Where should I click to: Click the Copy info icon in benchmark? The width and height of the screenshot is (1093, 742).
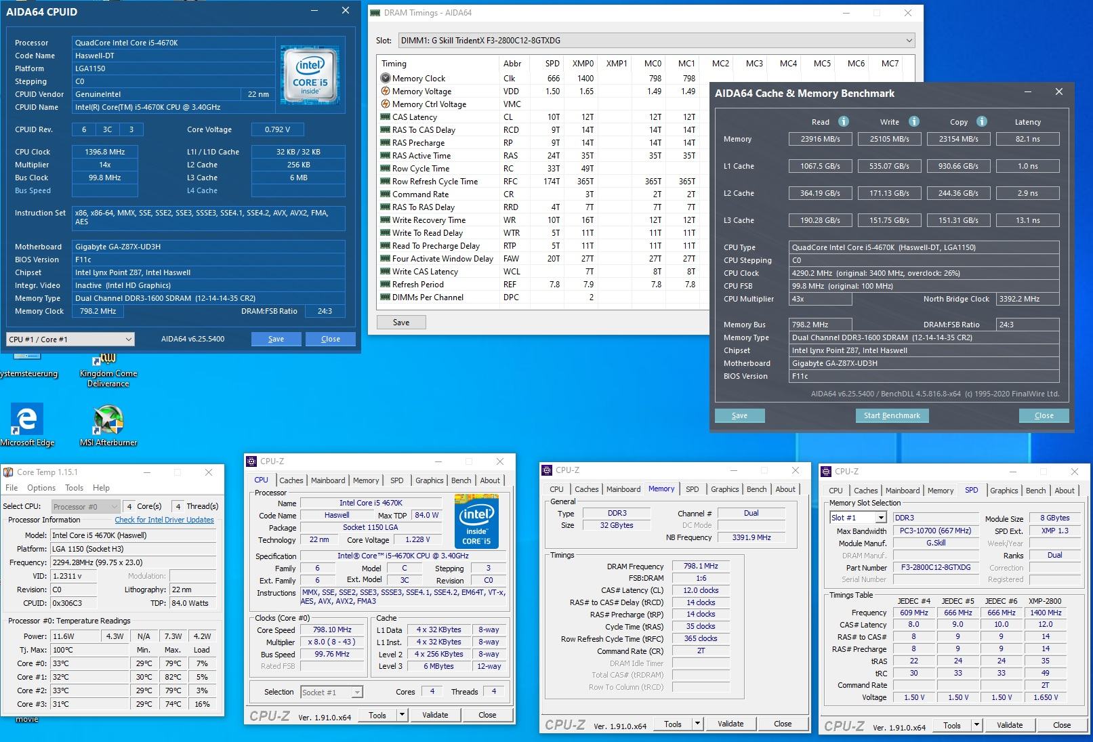[982, 121]
